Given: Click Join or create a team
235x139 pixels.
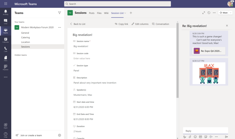Looking at the screenshot, I should point(29,135).
